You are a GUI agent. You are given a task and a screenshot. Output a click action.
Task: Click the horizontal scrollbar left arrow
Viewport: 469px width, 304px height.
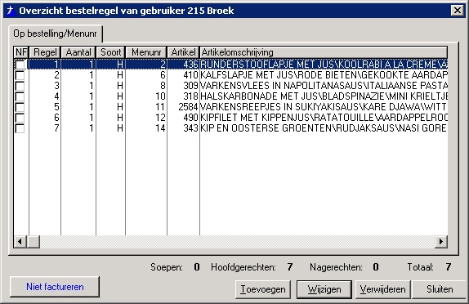click(20, 241)
